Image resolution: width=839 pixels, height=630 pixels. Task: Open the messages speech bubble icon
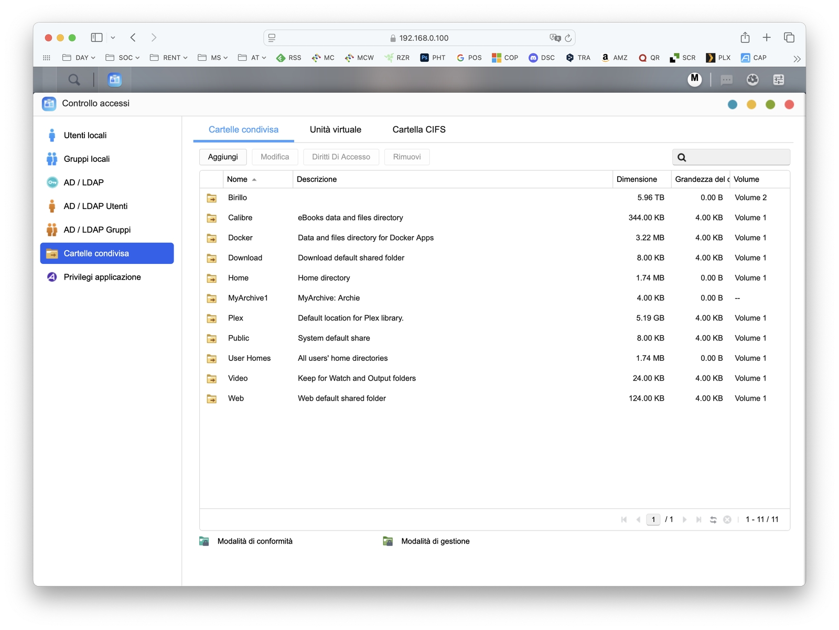pos(726,80)
